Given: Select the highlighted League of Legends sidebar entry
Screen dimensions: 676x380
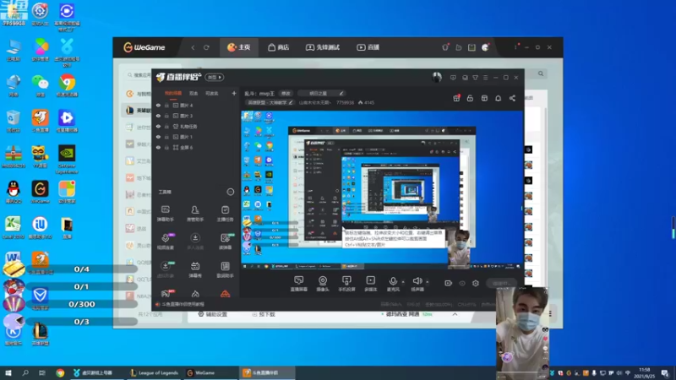Looking at the screenshot, I should click(x=136, y=111).
